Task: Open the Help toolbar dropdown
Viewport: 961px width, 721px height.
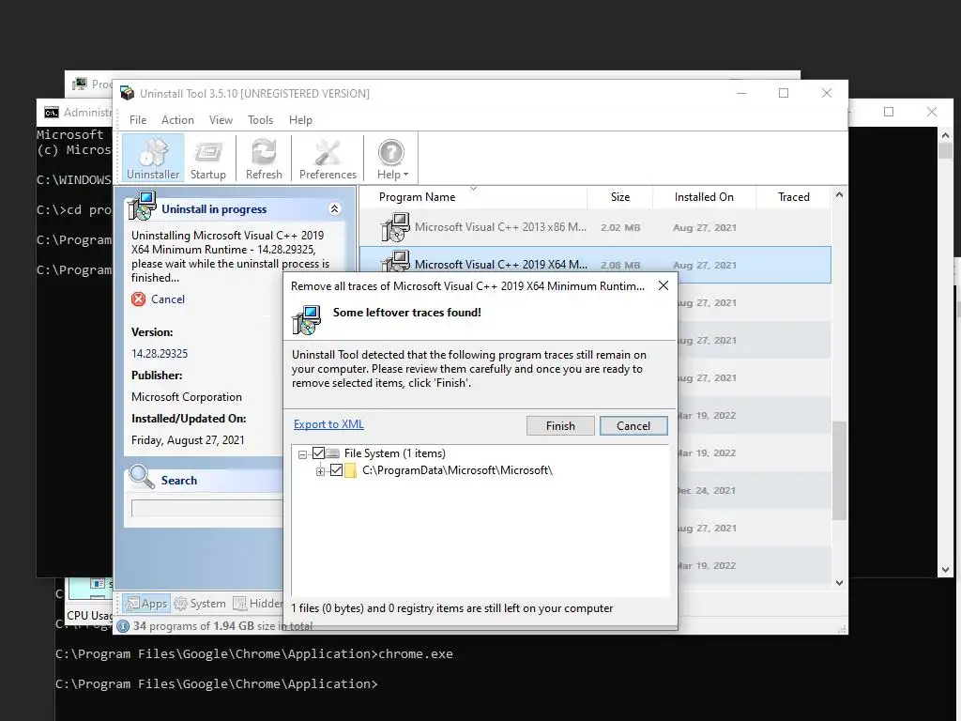Action: (x=392, y=158)
